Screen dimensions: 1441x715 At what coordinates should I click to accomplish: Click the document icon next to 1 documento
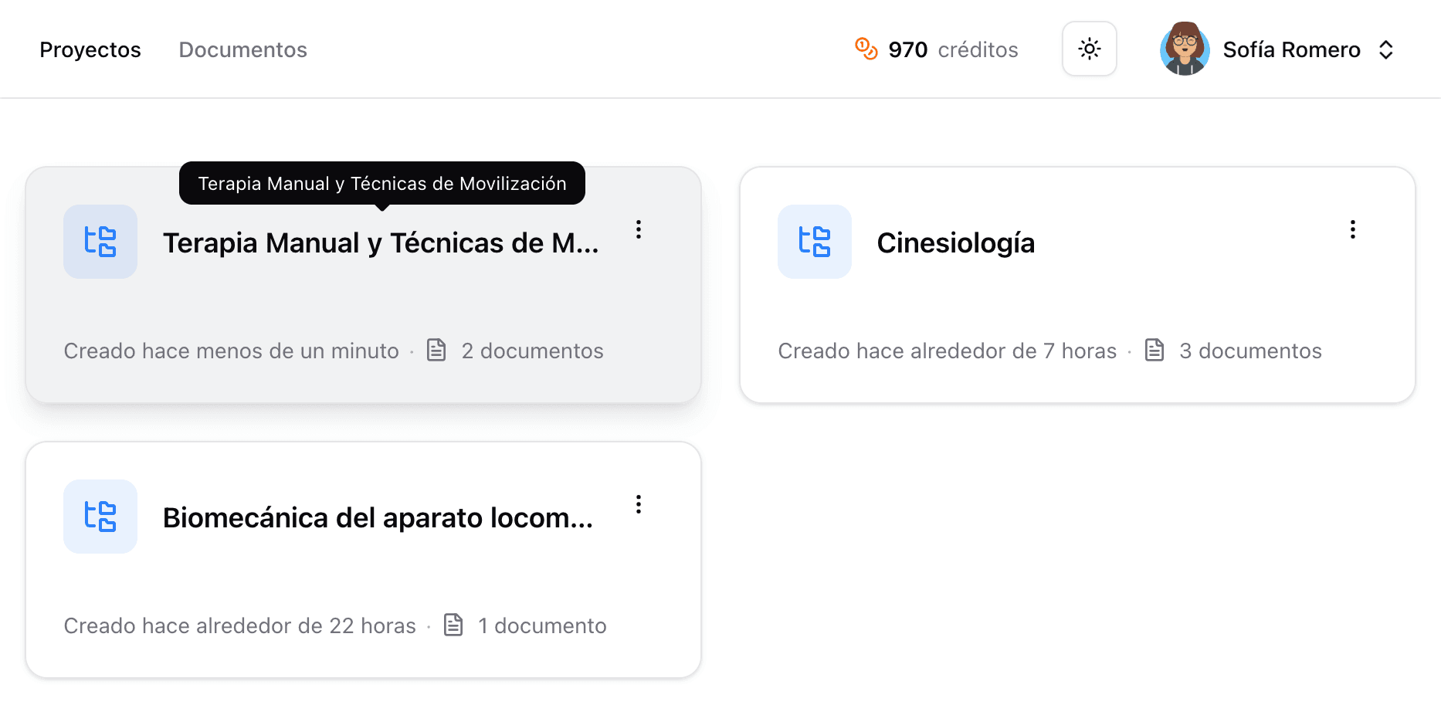point(453,625)
